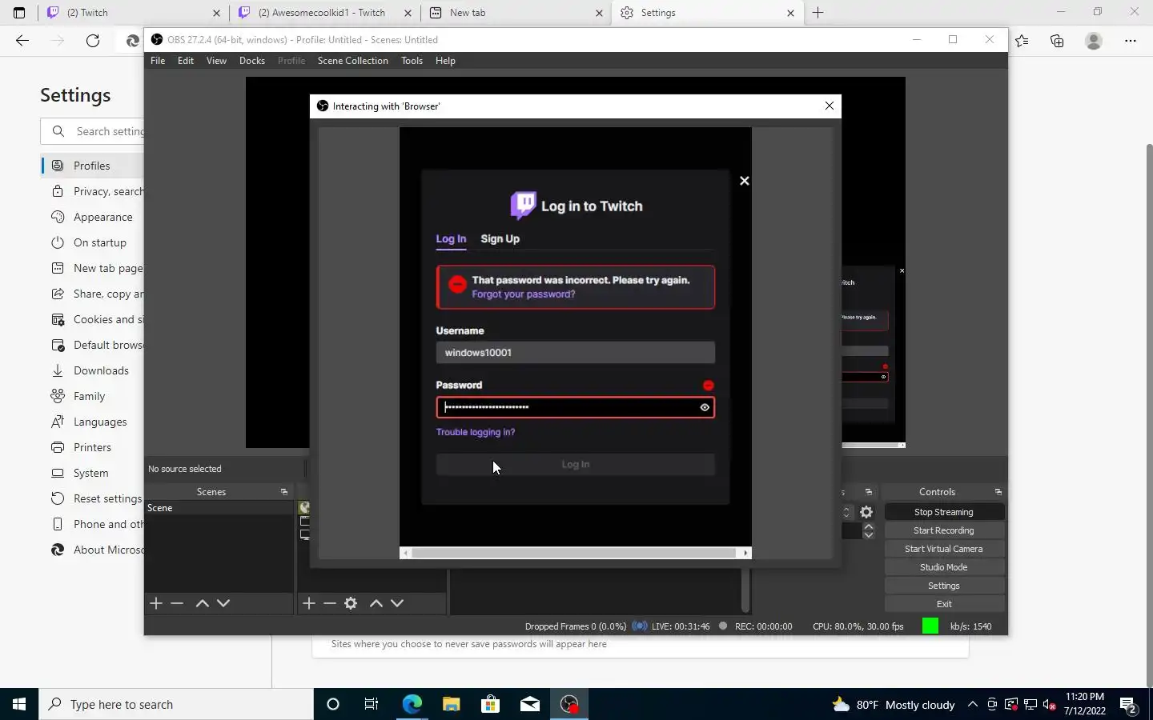Image resolution: width=1153 pixels, height=720 pixels.
Task: Remove the selected scene with minus icon
Action: pos(177,603)
